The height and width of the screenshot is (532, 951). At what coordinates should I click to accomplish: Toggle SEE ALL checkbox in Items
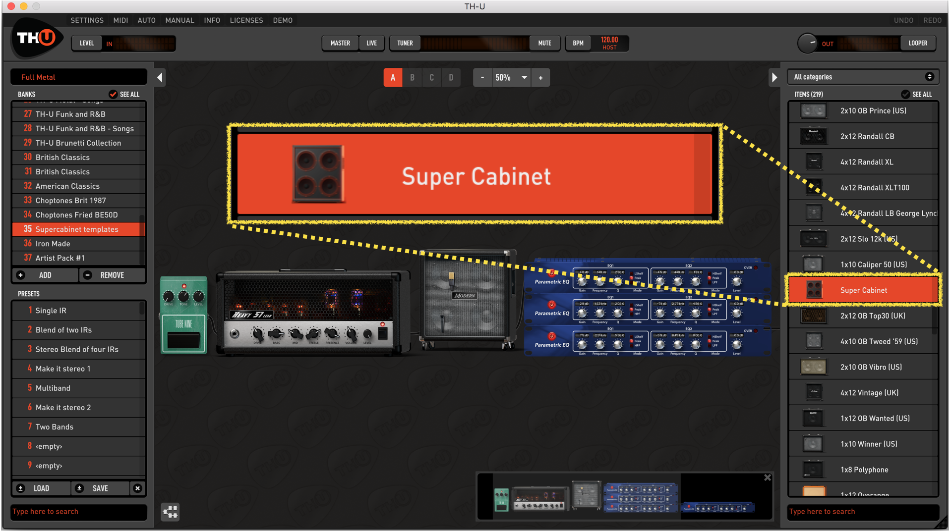coord(905,94)
